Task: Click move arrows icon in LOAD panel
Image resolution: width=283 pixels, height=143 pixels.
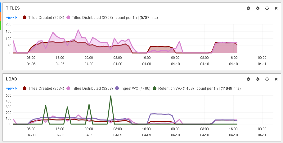Action: tap(267, 79)
